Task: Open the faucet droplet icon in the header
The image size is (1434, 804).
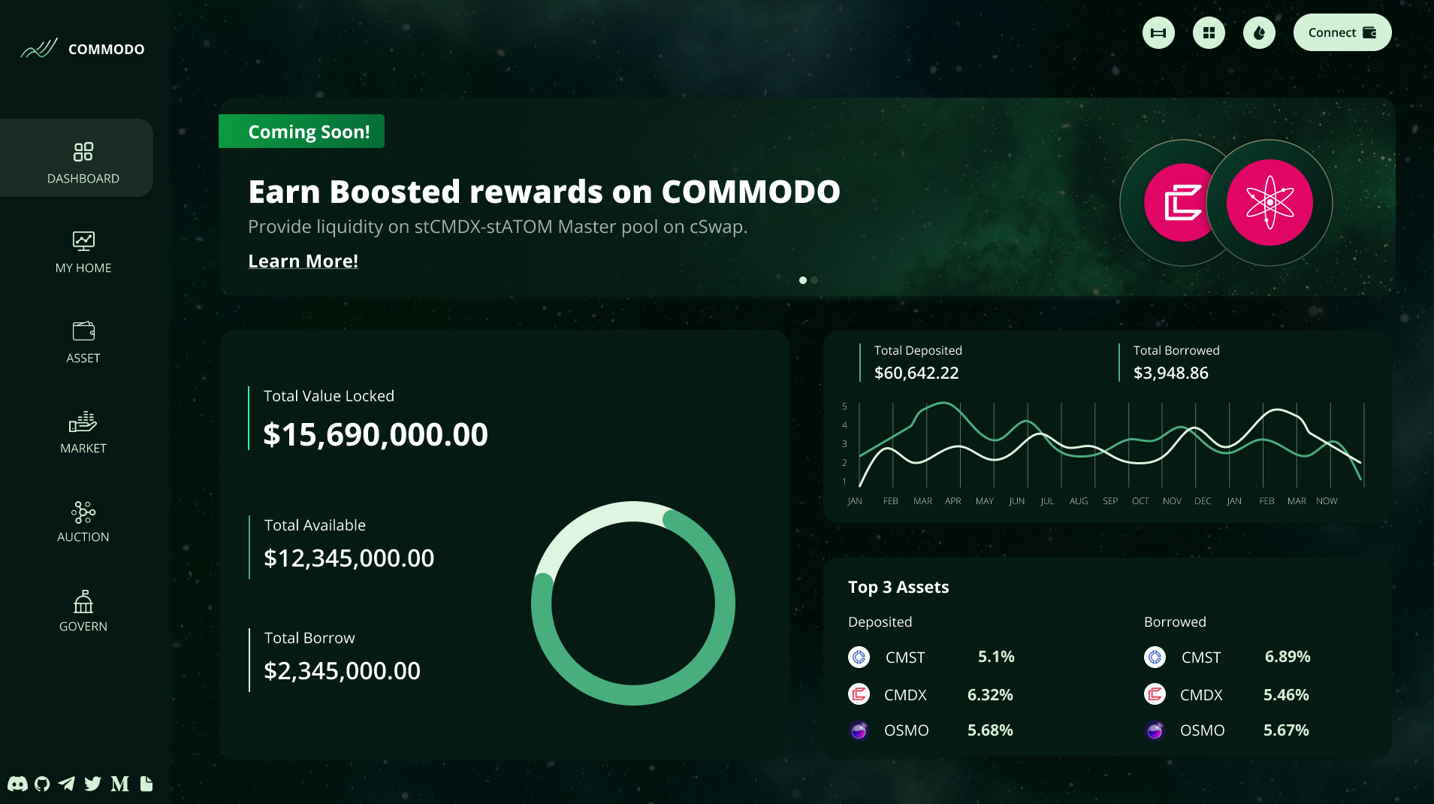Action: tap(1260, 32)
